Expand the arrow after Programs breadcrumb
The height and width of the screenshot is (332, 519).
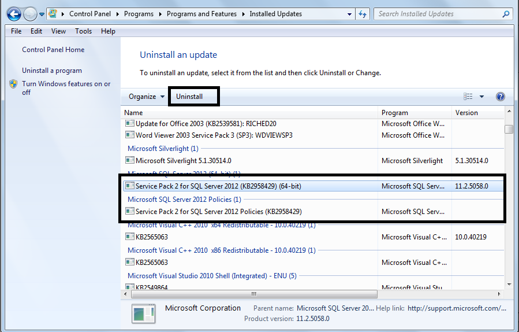coord(160,14)
